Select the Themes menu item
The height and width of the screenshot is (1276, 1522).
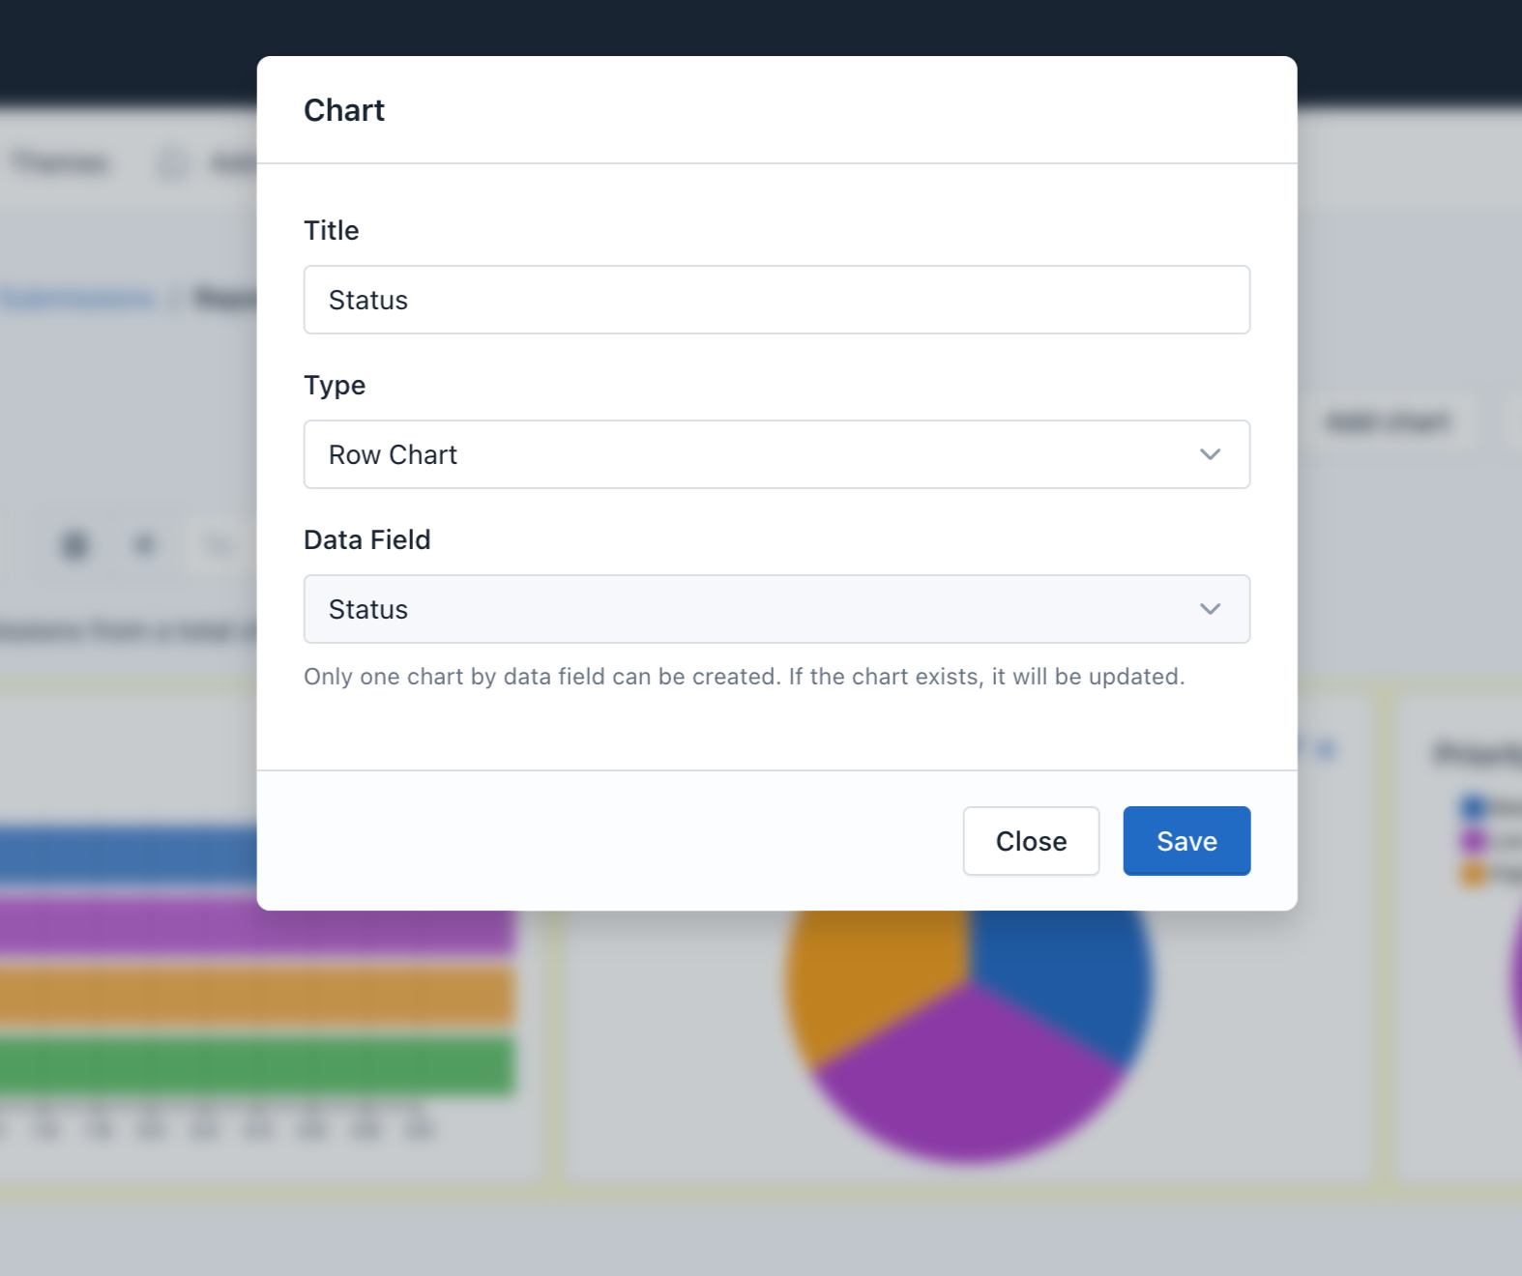(60, 162)
